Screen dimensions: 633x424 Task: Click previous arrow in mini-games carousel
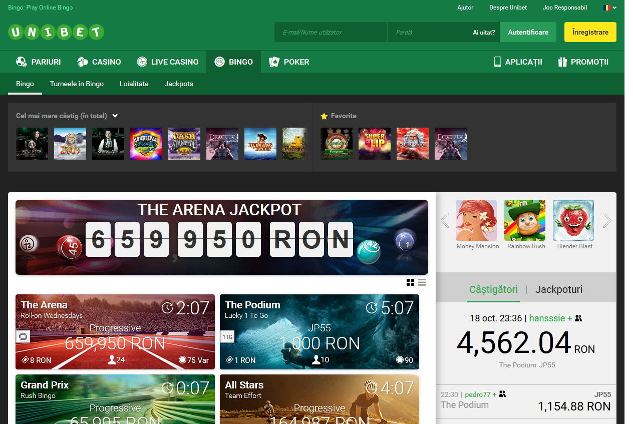click(x=445, y=220)
